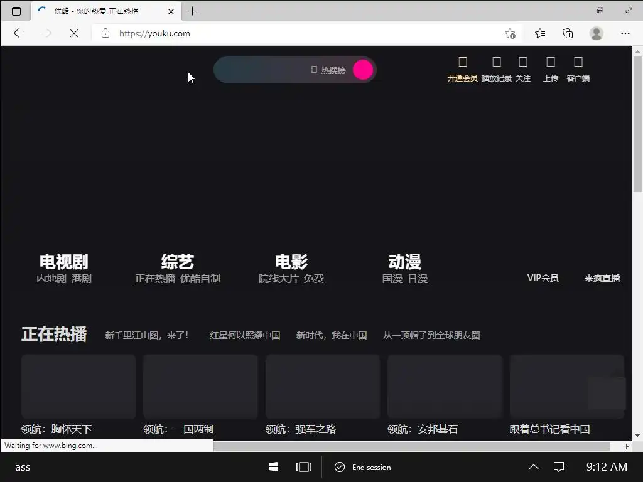Screen dimensions: 643x482
Task: Click the 9:12 AM clock
Action: pos(607,467)
